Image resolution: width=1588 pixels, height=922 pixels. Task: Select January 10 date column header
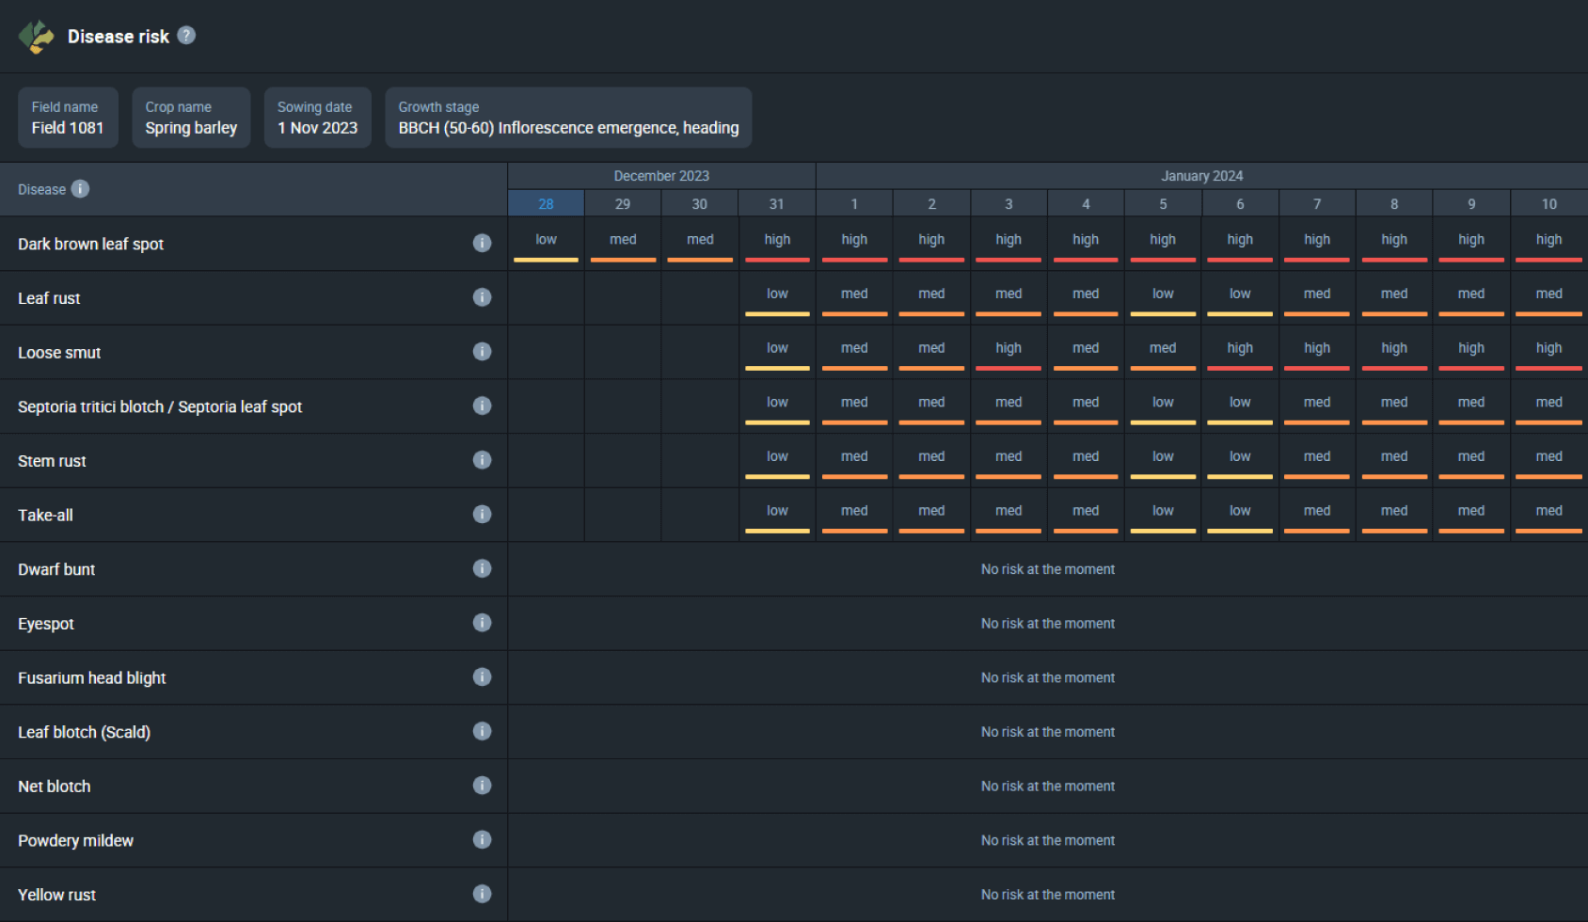point(1548,204)
